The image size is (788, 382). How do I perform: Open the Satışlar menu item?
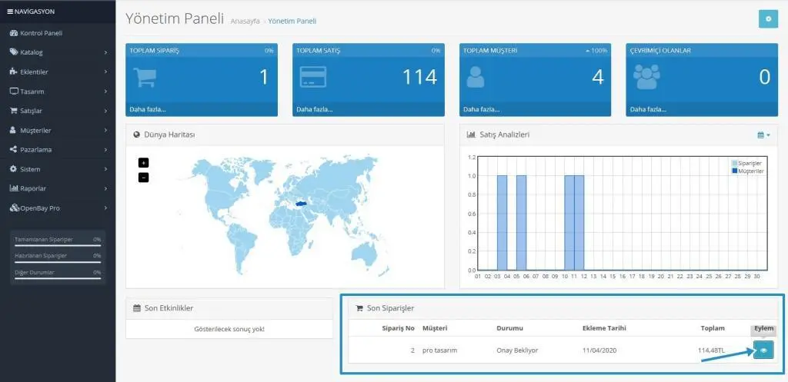58,111
